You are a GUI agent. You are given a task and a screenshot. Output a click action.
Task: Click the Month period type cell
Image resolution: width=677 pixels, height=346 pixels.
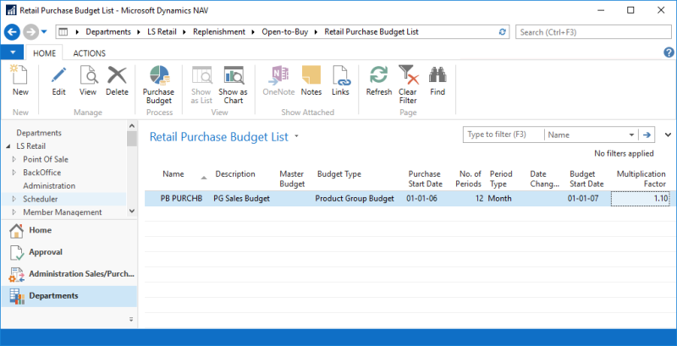point(499,199)
